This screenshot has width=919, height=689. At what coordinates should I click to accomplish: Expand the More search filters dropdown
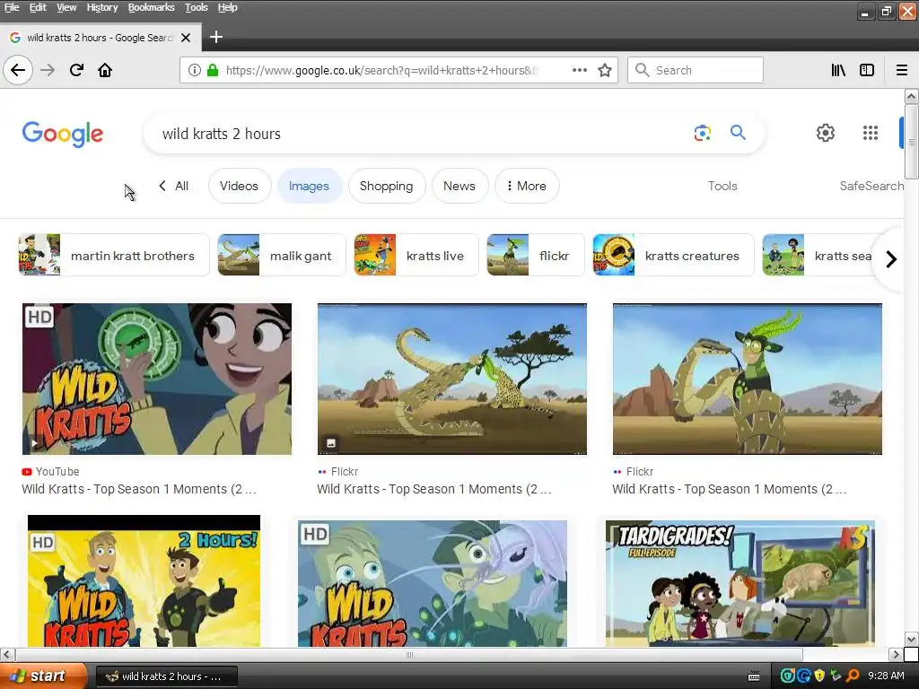527,186
